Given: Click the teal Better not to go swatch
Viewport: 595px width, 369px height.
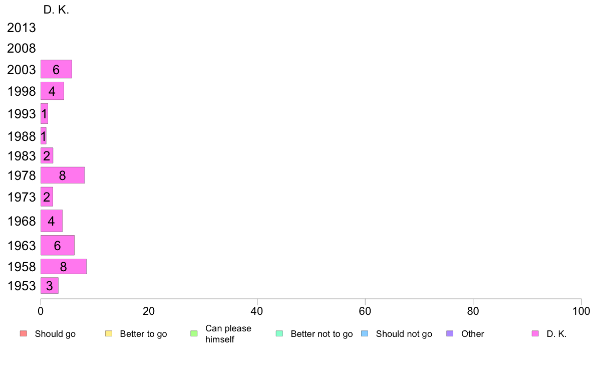Looking at the screenshot, I should pos(279,334).
